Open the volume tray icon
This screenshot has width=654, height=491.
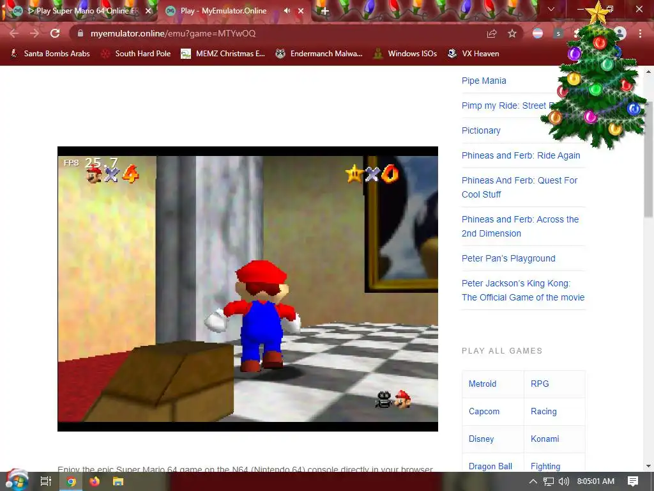pyautogui.click(x=563, y=481)
